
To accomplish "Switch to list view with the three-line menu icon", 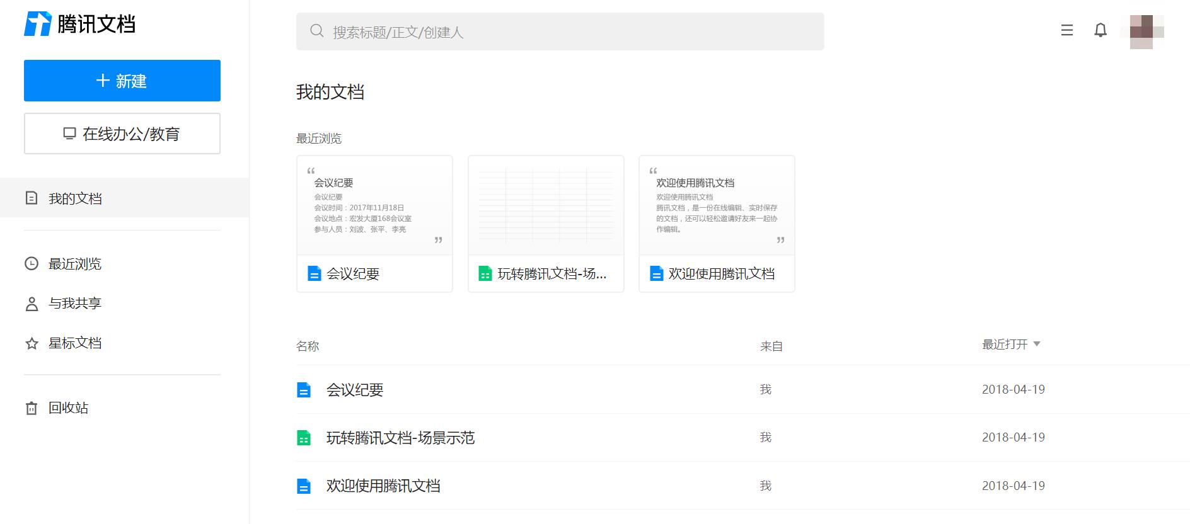I will [1066, 30].
